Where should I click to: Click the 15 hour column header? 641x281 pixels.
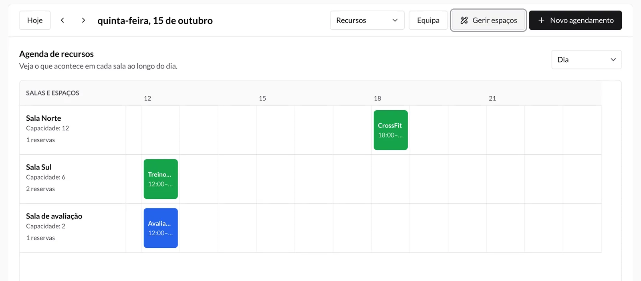(262, 98)
